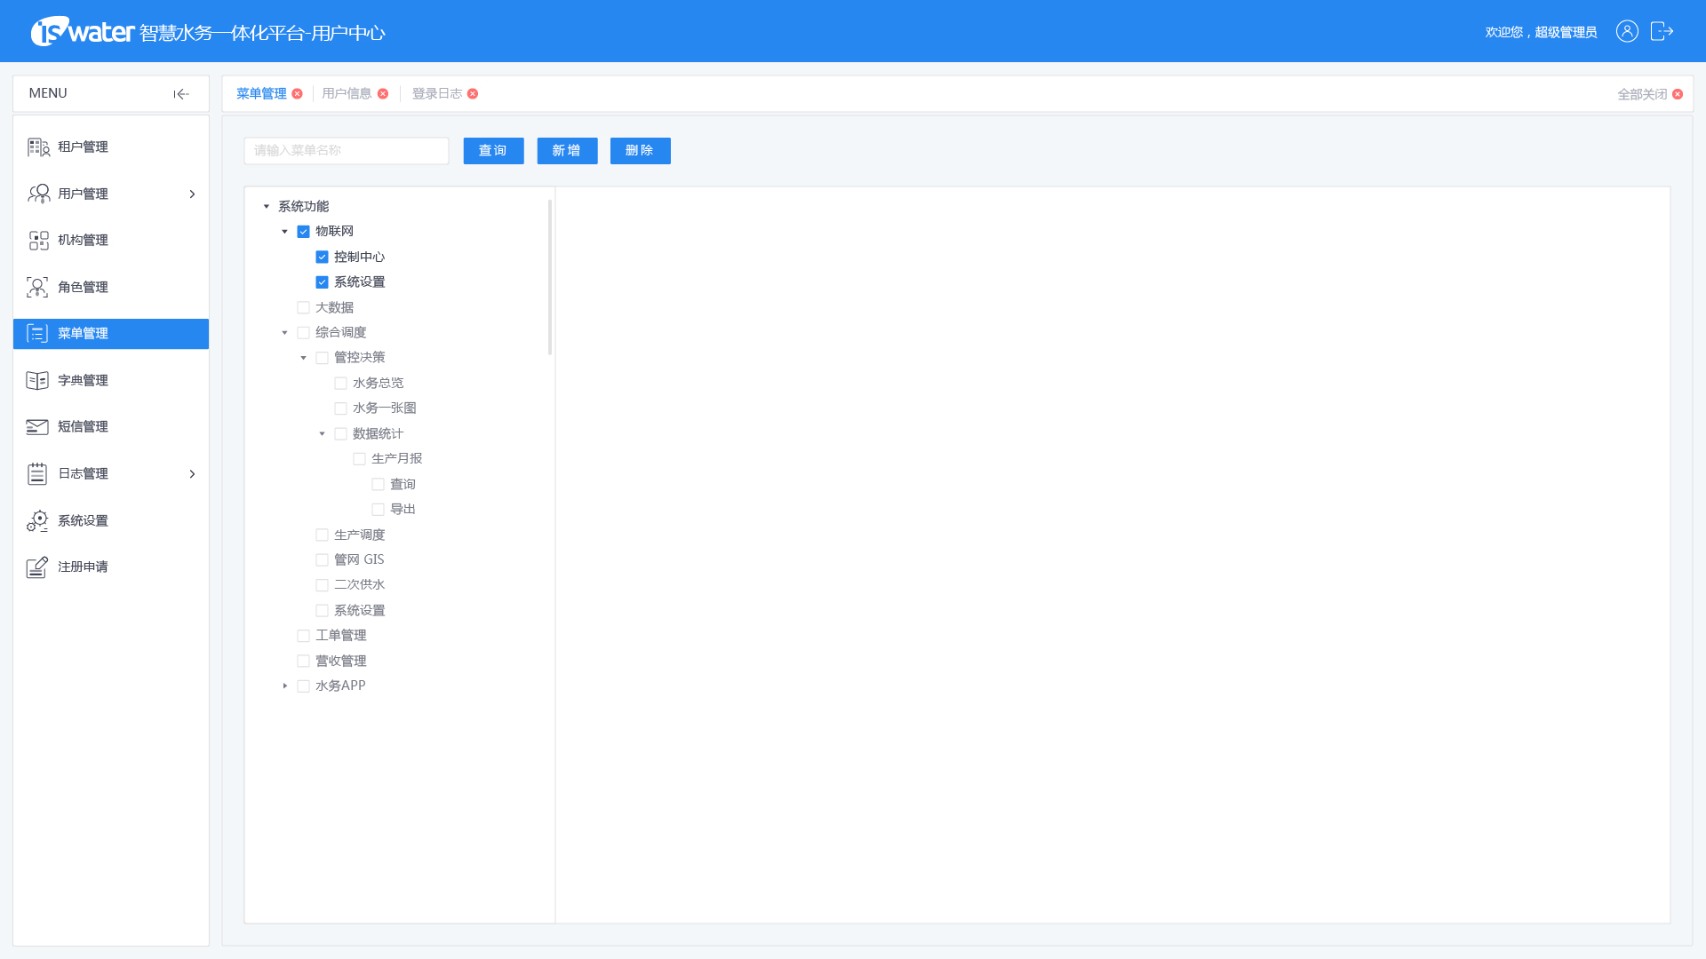Select 系统设置 under 综合调度
This screenshot has height=959, width=1706.
359,610
